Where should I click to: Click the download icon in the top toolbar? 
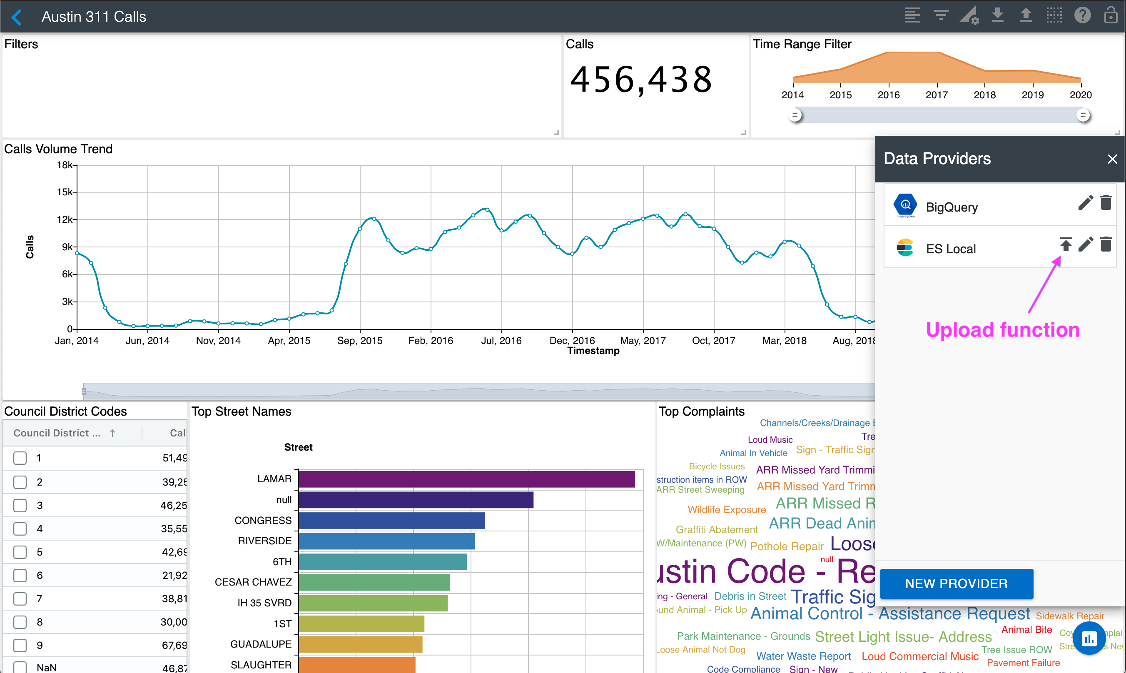998,15
